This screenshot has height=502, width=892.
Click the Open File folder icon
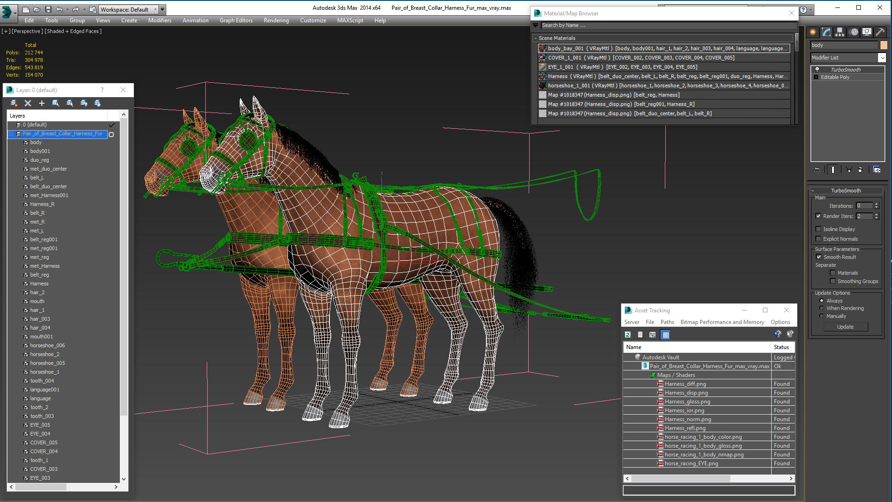click(37, 9)
